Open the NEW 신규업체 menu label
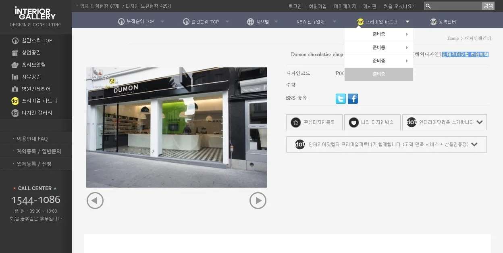This screenshot has width=503, height=253. coord(310,22)
